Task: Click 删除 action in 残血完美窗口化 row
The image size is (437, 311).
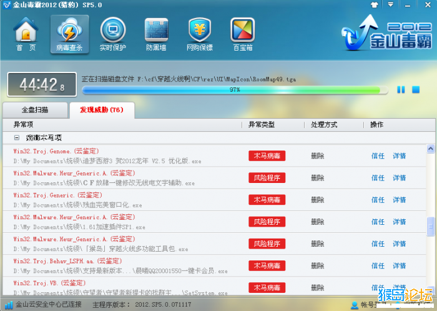Action: (317, 200)
